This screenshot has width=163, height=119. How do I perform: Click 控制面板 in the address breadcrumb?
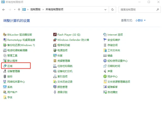pos(35,10)
